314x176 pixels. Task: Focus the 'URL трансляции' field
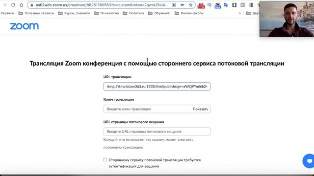click(x=157, y=87)
